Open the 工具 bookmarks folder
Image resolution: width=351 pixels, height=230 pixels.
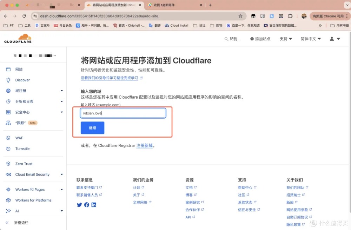coord(25,26)
